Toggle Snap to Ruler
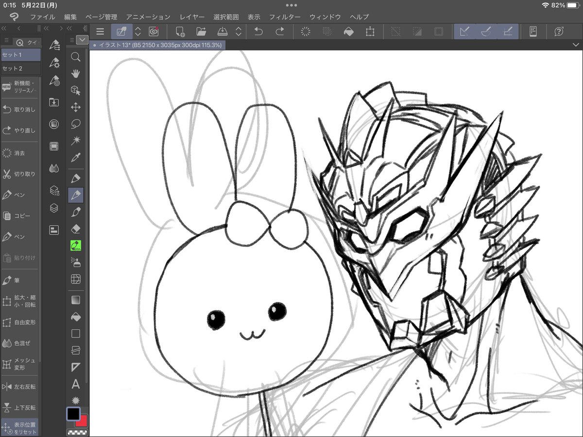The height and width of the screenshot is (437, 583). (464, 32)
